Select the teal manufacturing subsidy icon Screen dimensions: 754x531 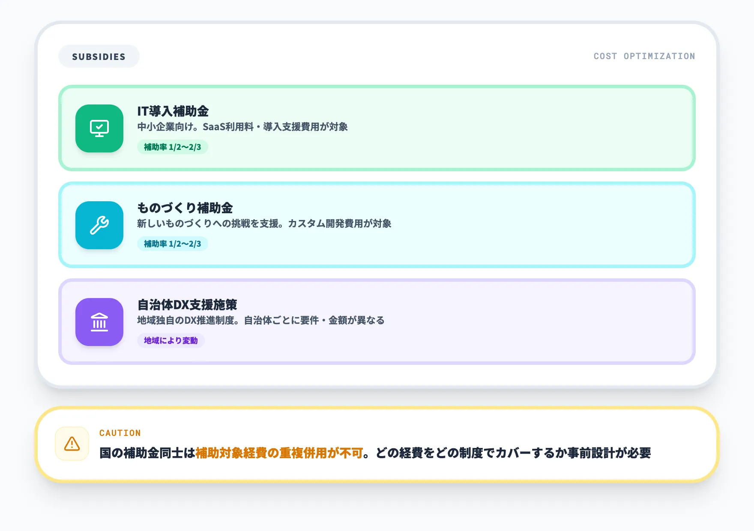tap(99, 225)
